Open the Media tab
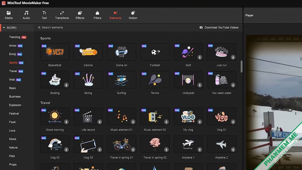This screenshot has width=302, height=170. pos(8,15)
